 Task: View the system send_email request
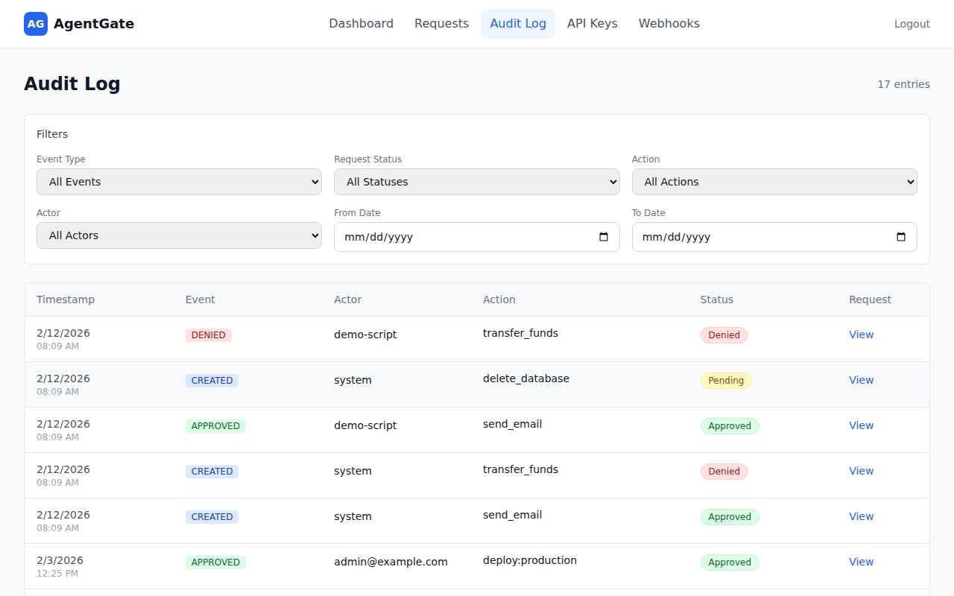pos(861,516)
